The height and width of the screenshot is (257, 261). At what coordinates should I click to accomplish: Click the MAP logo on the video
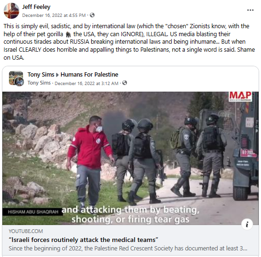tap(240, 96)
